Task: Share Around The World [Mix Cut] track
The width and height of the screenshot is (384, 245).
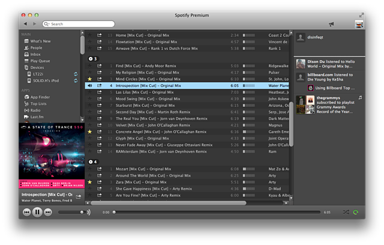Action: [99, 175]
